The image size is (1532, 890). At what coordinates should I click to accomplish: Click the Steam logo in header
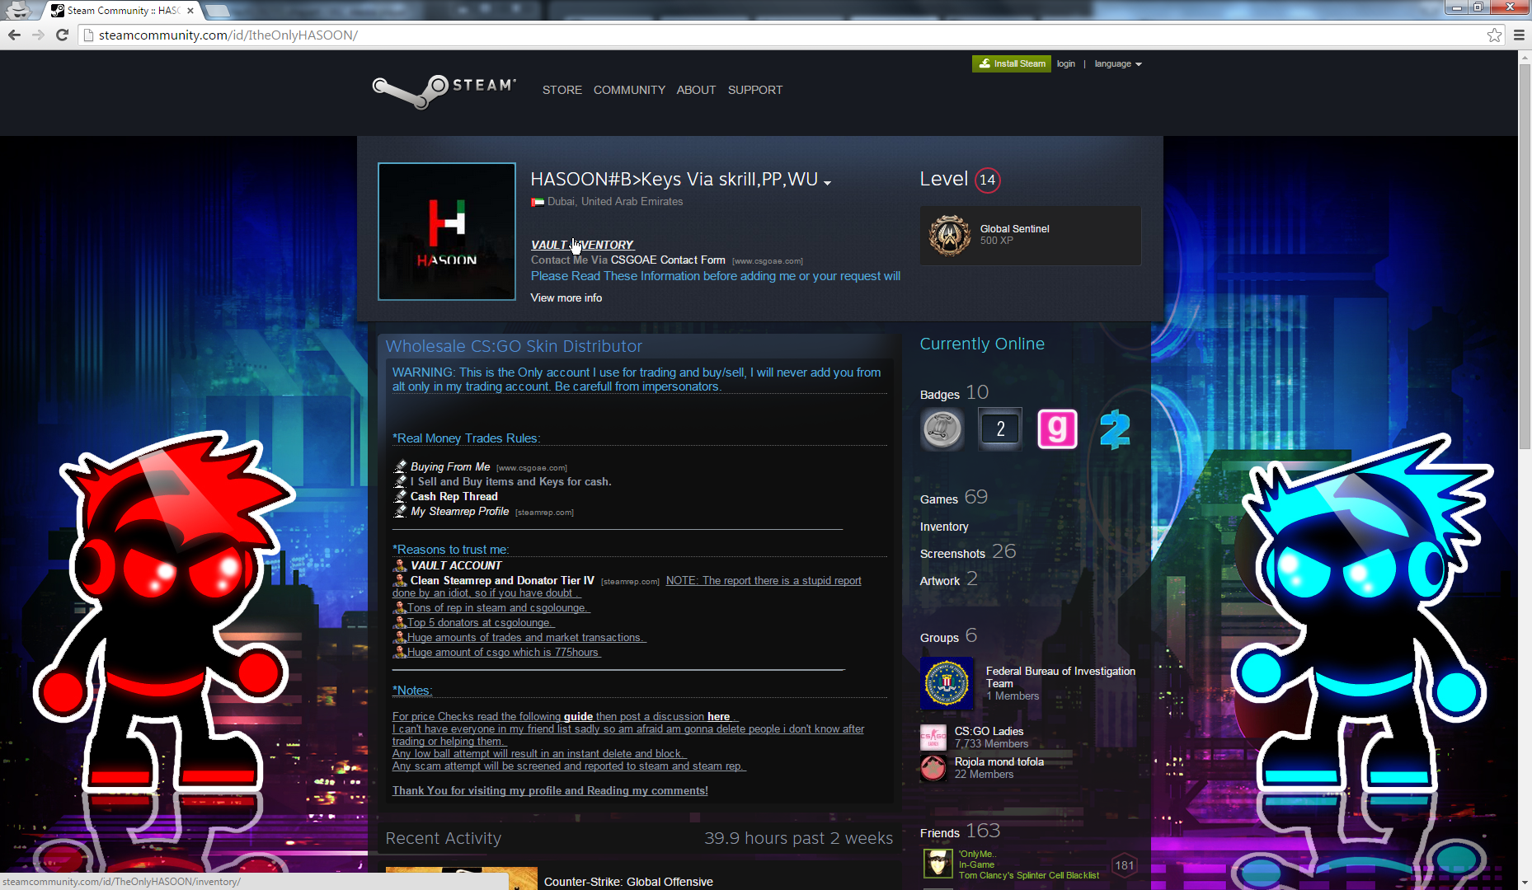click(444, 90)
